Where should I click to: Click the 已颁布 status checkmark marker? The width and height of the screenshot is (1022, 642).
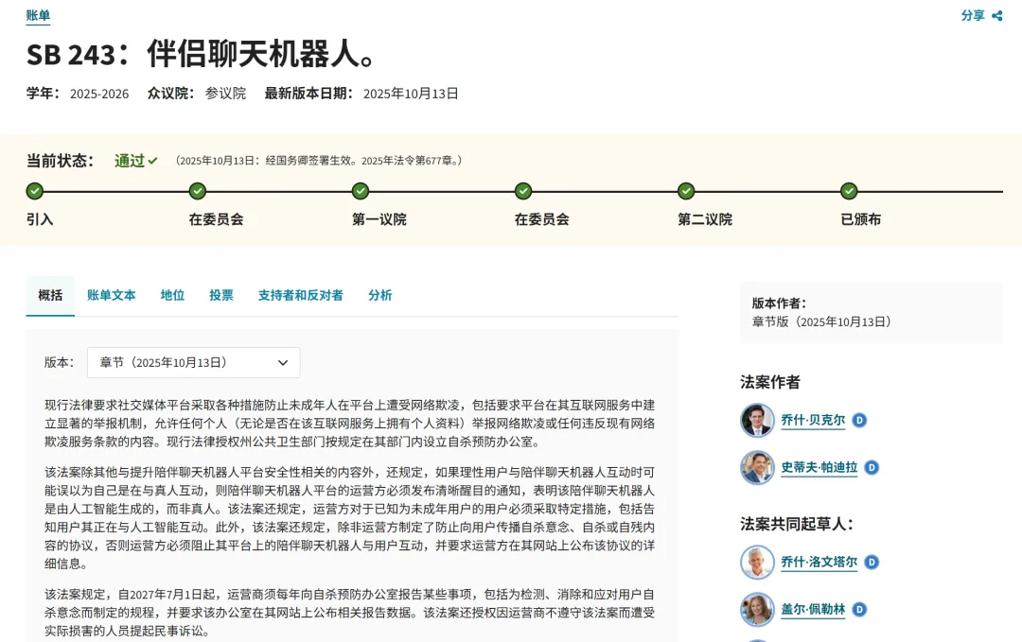coord(849,191)
